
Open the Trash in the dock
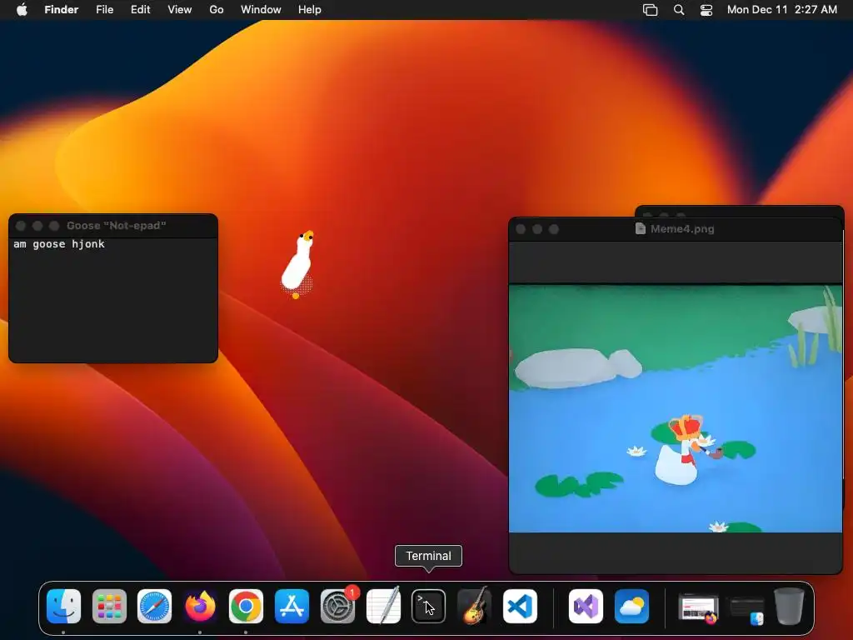[x=790, y=607]
